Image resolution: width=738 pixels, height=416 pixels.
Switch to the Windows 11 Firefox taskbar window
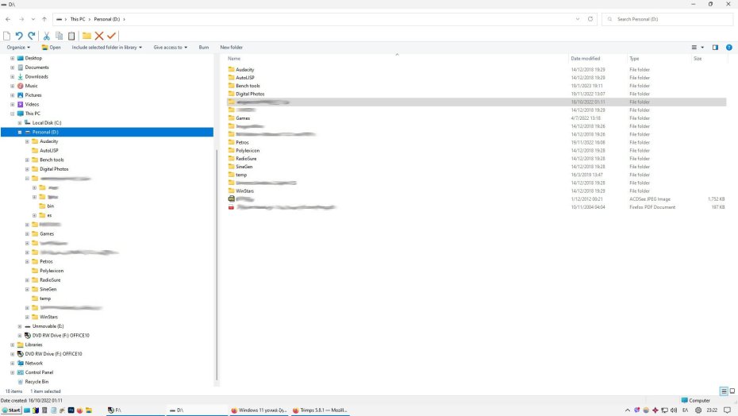coord(259,410)
